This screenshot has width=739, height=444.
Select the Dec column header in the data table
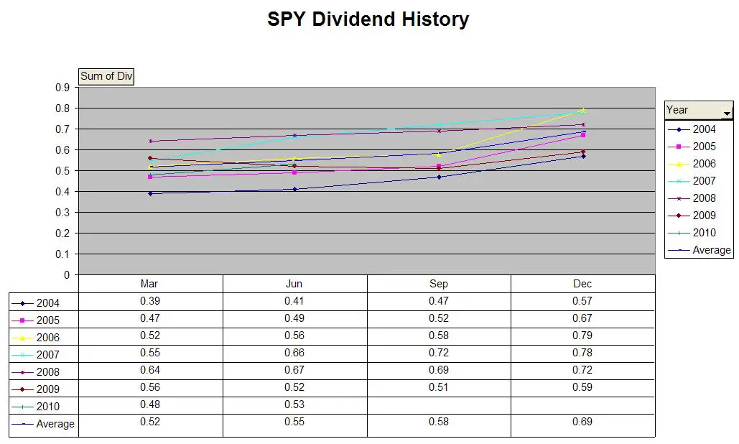(582, 284)
